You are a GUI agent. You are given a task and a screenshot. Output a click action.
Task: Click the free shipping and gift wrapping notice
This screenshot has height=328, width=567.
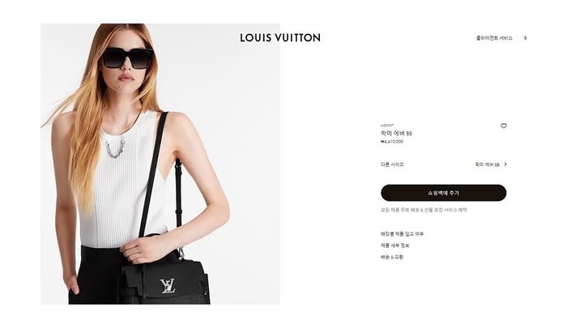click(424, 210)
